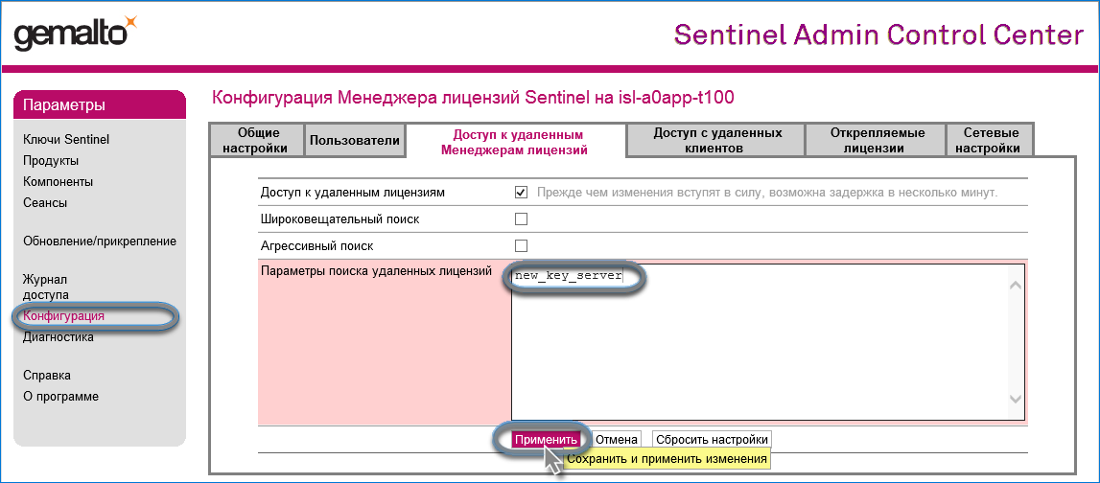Click the Доступ к удаленным лицензиям label
The height and width of the screenshot is (483, 1100).
click(x=352, y=192)
